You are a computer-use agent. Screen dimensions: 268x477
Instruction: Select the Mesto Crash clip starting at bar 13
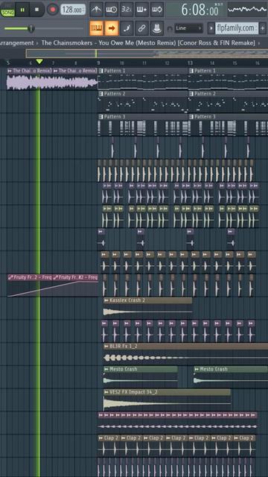pyautogui.click(x=231, y=377)
